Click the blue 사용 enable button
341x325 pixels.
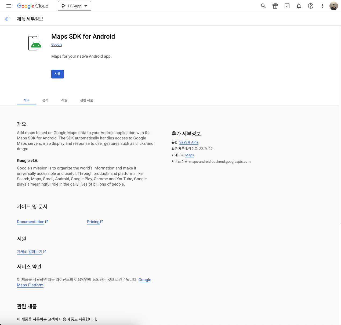tap(57, 74)
